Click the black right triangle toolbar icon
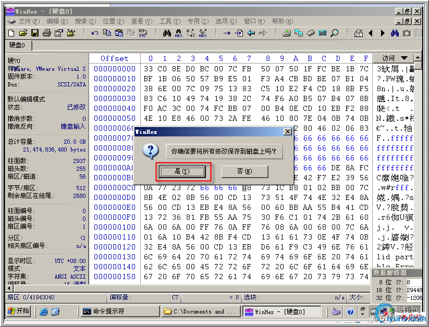This screenshot has width=429, height=327. [x=383, y=33]
